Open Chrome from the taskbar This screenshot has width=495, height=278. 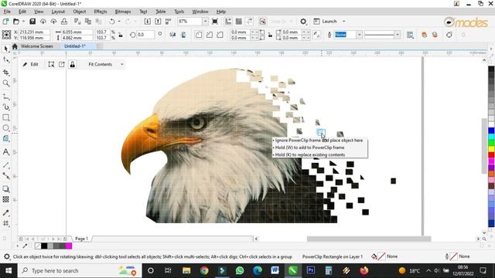(x=204, y=271)
